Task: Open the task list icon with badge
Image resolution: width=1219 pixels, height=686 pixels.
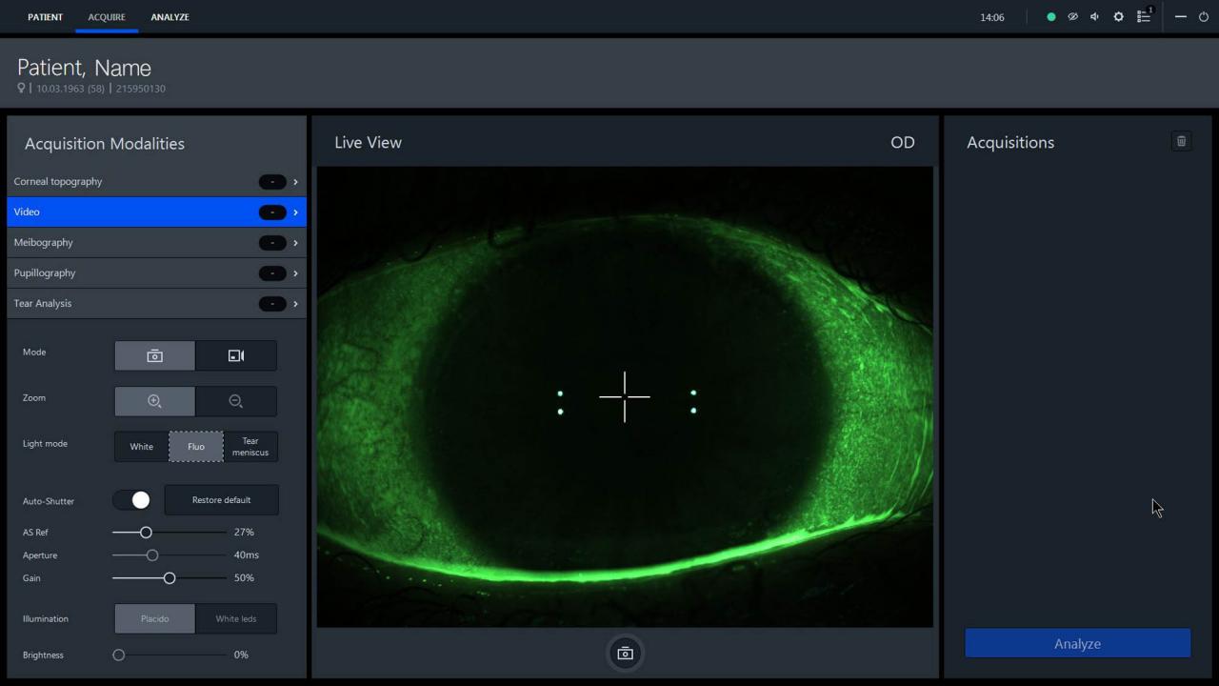Action: (1144, 17)
